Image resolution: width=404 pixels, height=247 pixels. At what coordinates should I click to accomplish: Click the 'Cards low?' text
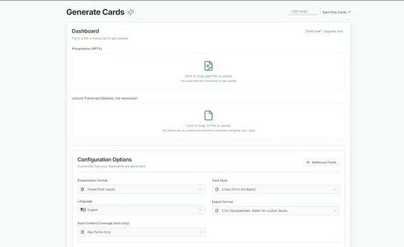pyautogui.click(x=314, y=31)
